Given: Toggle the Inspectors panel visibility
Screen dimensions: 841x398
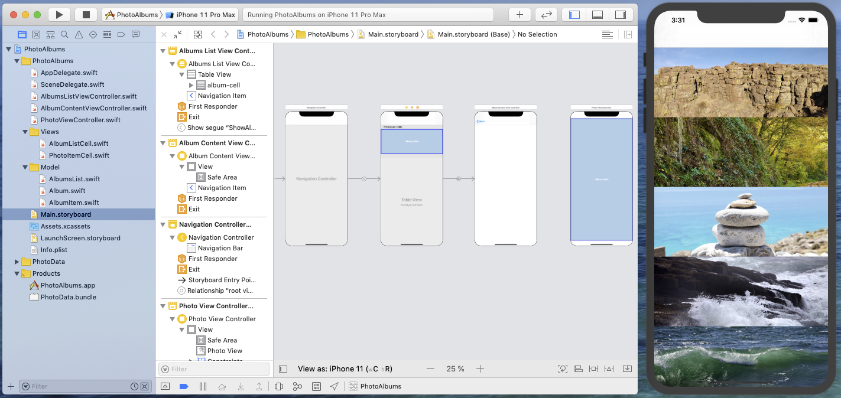Looking at the screenshot, I should coord(620,14).
